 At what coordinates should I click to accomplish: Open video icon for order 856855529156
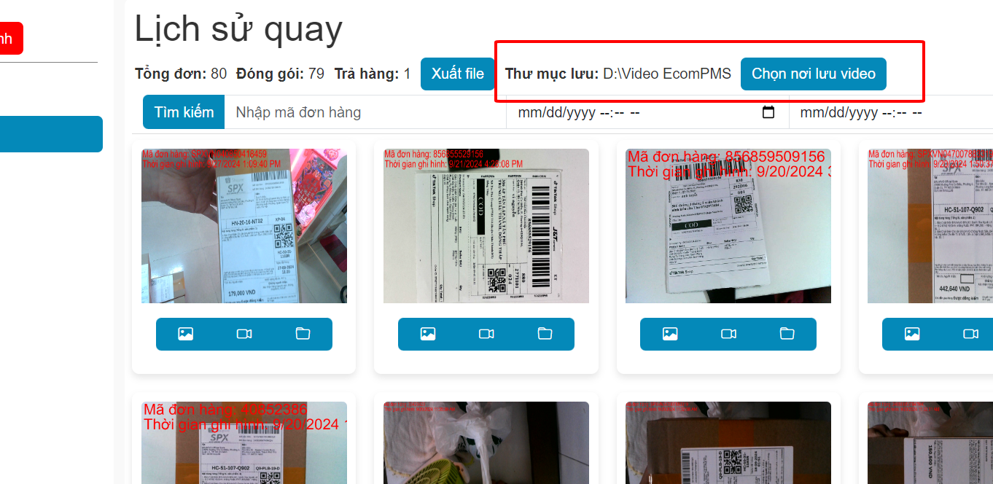pyautogui.click(x=486, y=334)
